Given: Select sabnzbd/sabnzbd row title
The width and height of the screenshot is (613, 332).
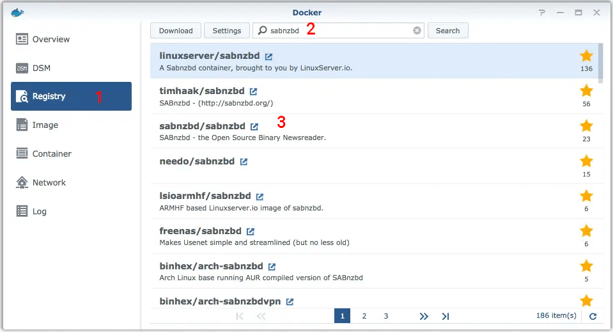Looking at the screenshot, I should click(x=202, y=126).
